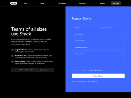This screenshot has width=131, height=98.
Task: Expand the Template menu dropdown
Action: pos(83,3)
